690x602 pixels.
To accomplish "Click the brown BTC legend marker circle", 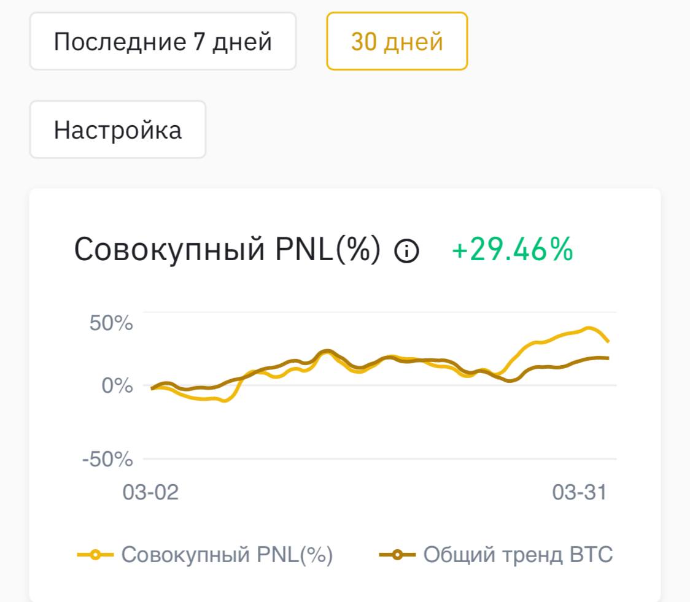I will coord(398,555).
